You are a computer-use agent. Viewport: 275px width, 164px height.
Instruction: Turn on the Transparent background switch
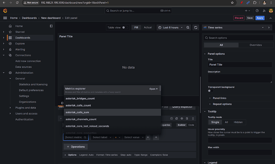[x=211, y=91]
